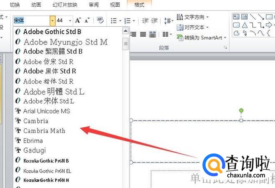
Task: Select the rectangle shape
Action: pyautogui.click(x=269, y=17)
